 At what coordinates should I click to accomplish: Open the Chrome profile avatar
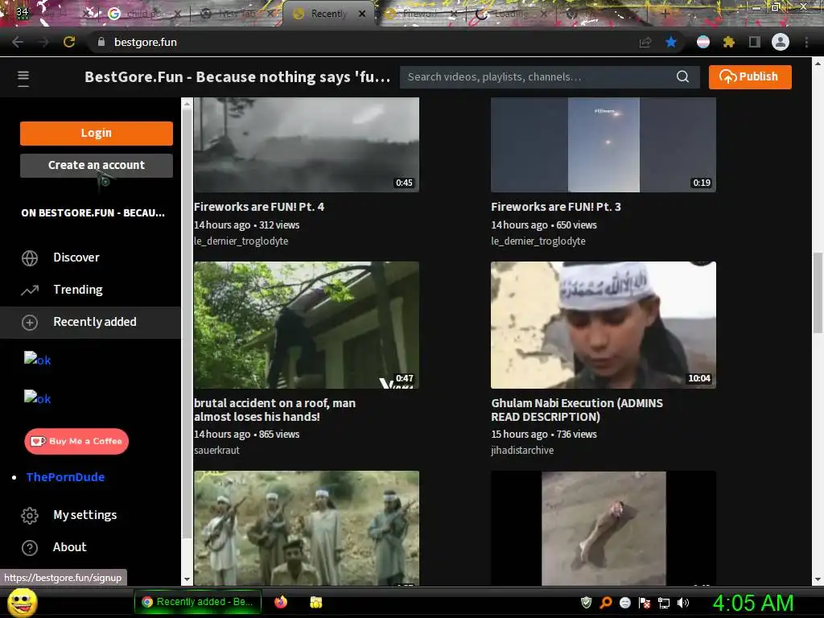click(781, 42)
